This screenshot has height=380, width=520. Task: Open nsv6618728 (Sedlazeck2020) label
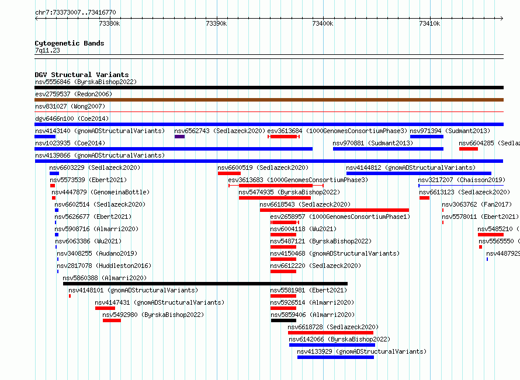[x=333, y=327]
